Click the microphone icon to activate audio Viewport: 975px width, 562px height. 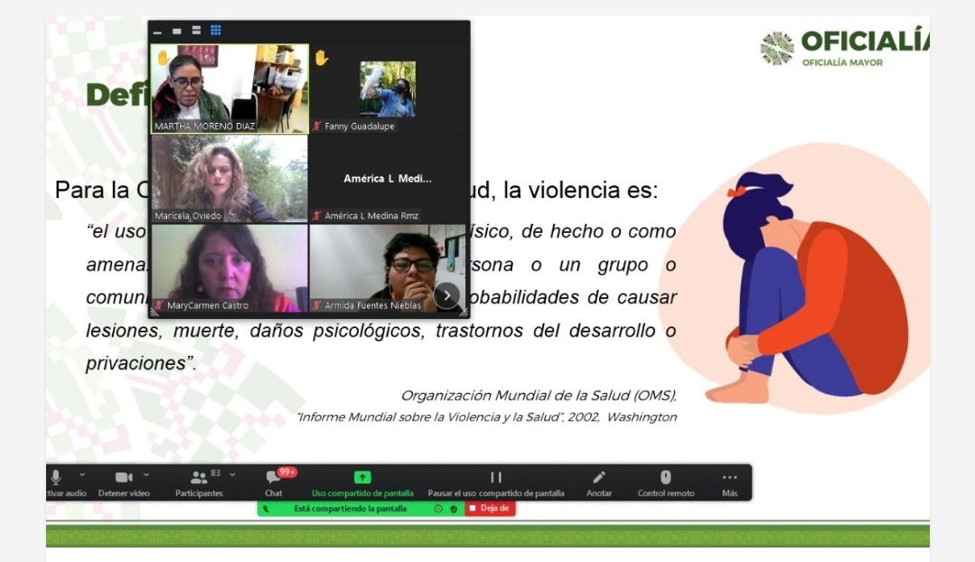pos(56,477)
